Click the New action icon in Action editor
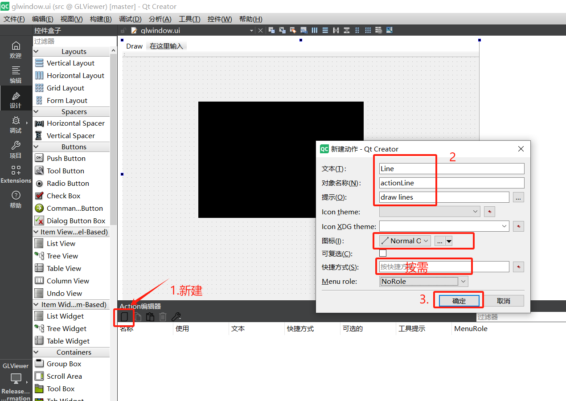Screen dimensions: 566x401 point(125,317)
